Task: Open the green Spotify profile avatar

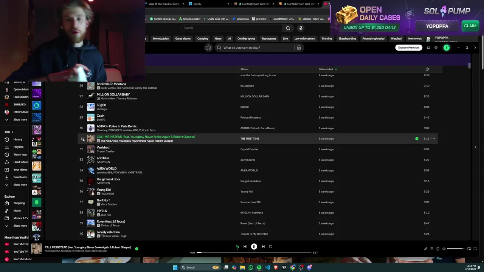Action: [x=447, y=48]
